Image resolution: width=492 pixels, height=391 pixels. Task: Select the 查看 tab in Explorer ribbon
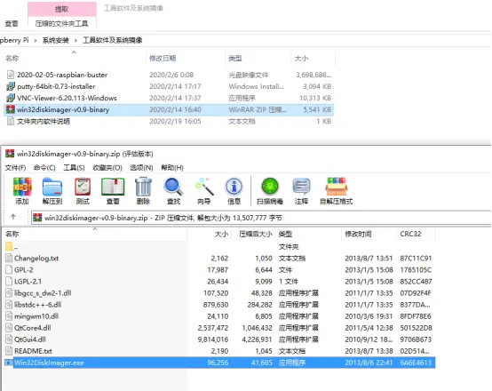12,23
